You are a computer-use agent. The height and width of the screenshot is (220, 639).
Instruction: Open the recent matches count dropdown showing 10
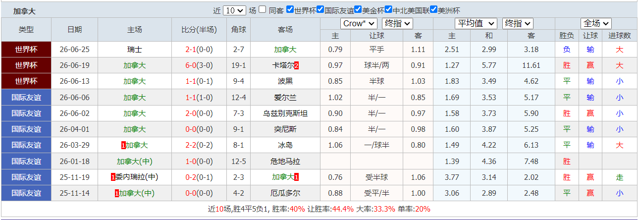tap(234, 10)
